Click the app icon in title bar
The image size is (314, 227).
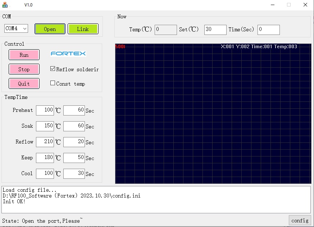pyautogui.click(x=5, y=5)
